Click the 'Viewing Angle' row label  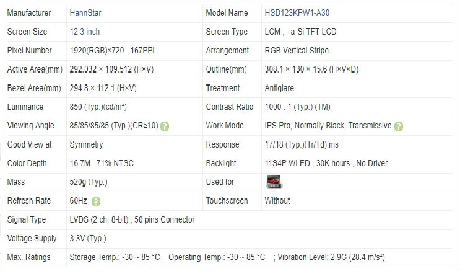point(31,126)
